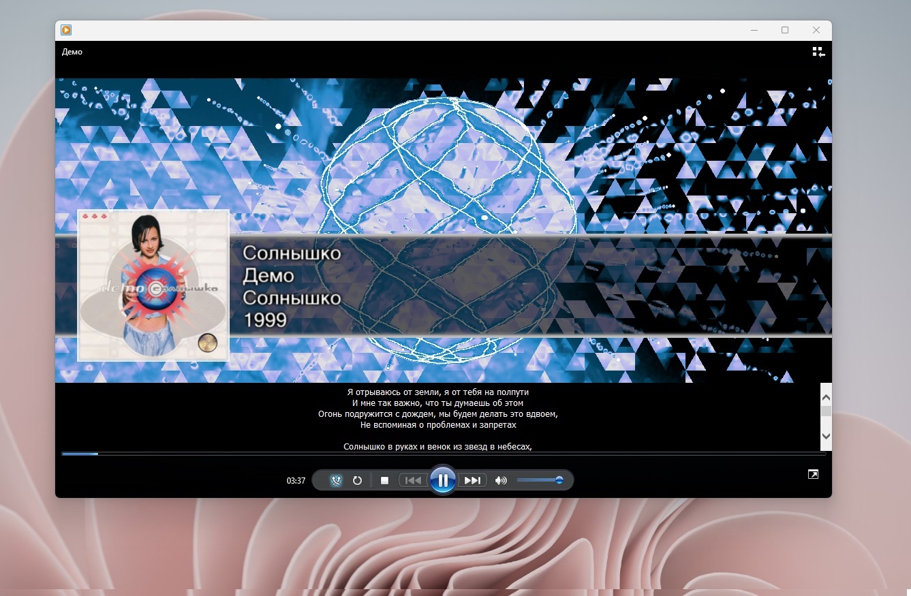Viewport: 911px width, 596px height.
Task: Toggle repeat mode button
Action: point(357,480)
